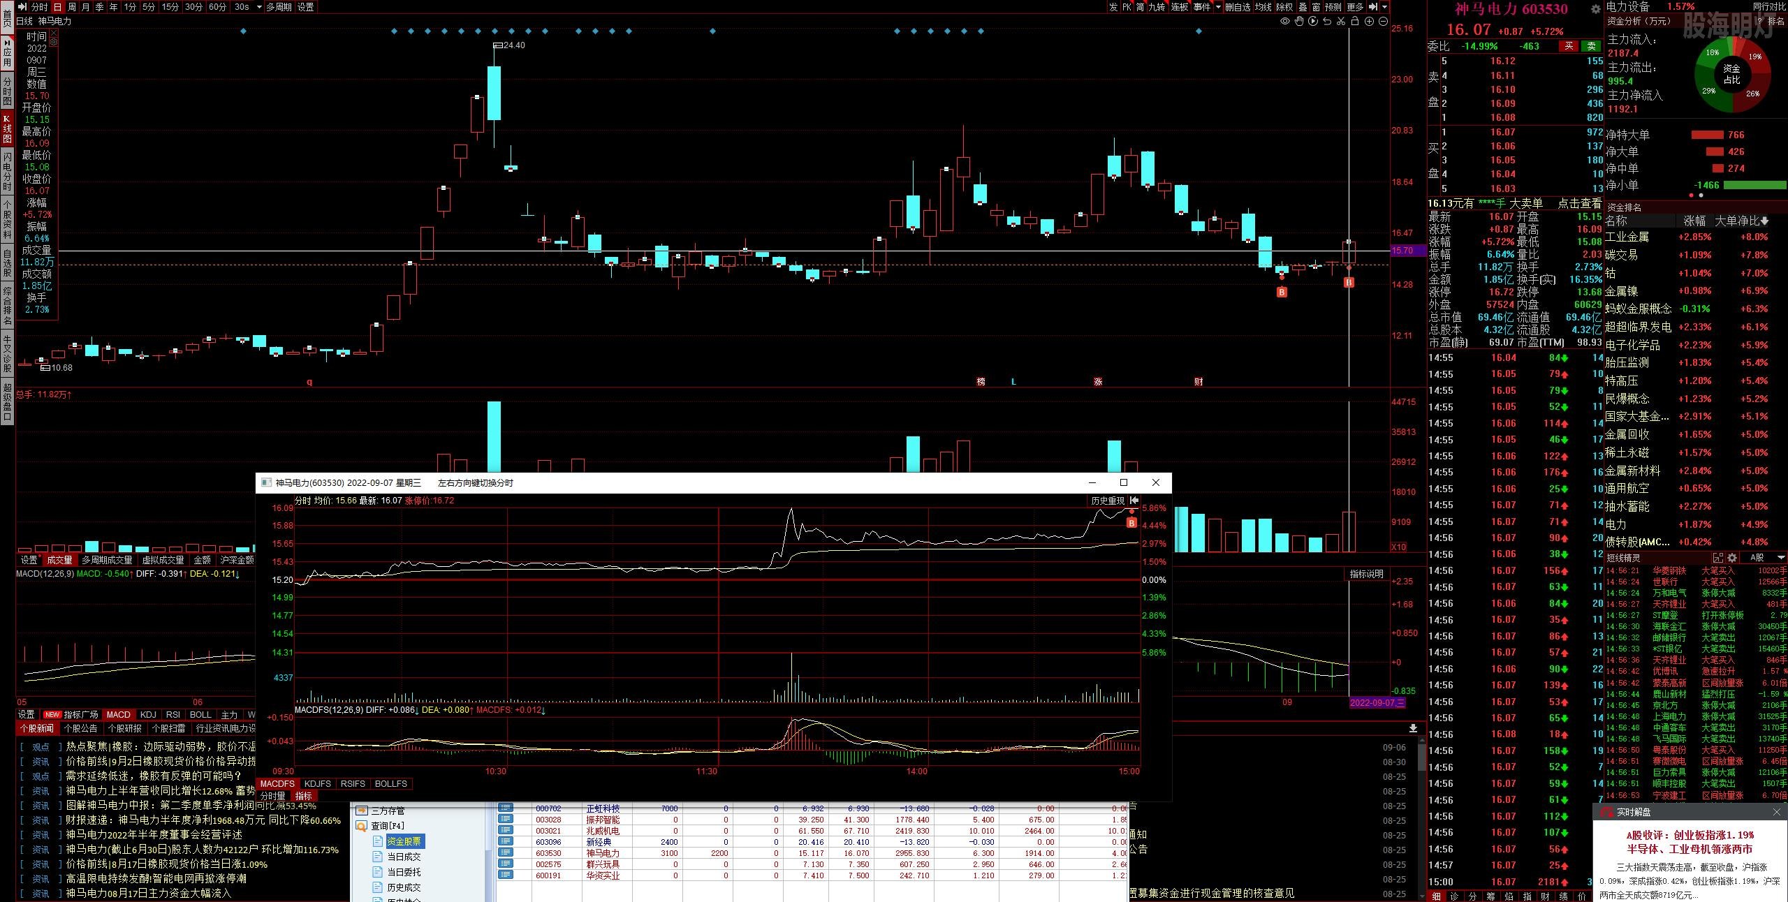Click the chart replay play icon
Screen dimensions: 1788x902
pyautogui.click(x=1312, y=22)
